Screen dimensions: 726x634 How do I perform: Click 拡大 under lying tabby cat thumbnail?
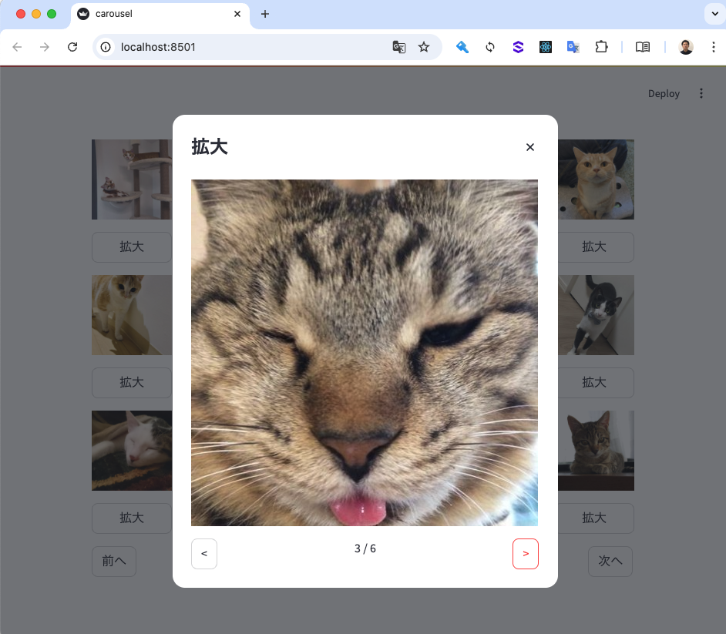596,518
